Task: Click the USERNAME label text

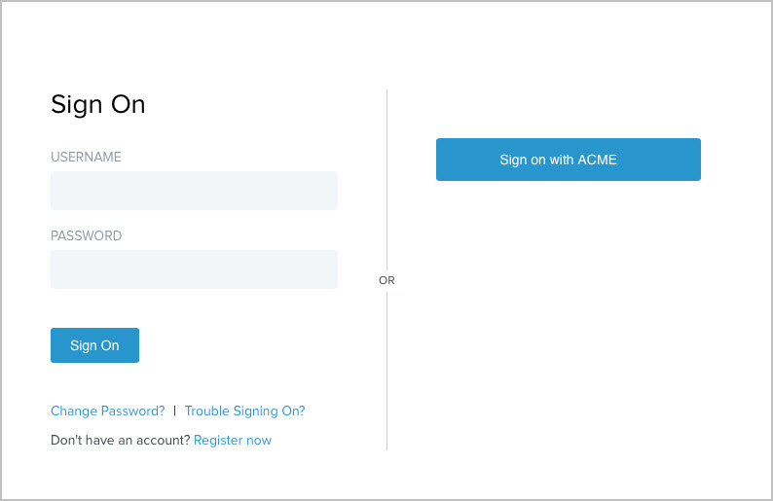Action: pyautogui.click(x=86, y=157)
